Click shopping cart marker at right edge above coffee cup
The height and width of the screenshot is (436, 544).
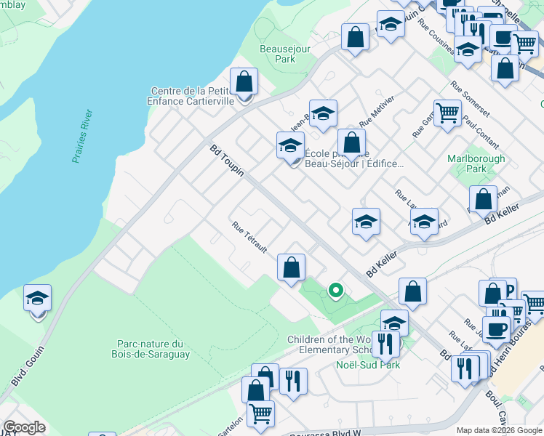(x=534, y=305)
